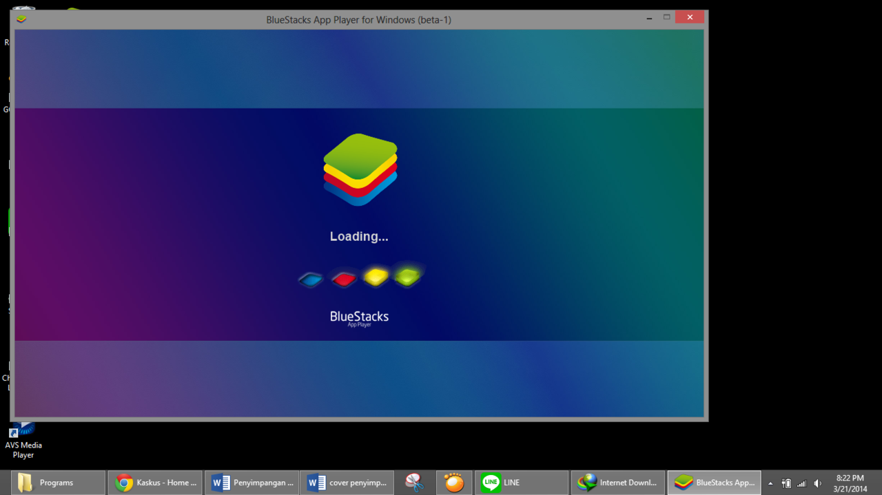Click the BlueStacks title bar app icon

pyautogui.click(x=21, y=19)
